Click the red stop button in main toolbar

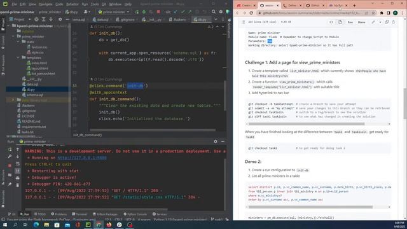[x=158, y=12]
